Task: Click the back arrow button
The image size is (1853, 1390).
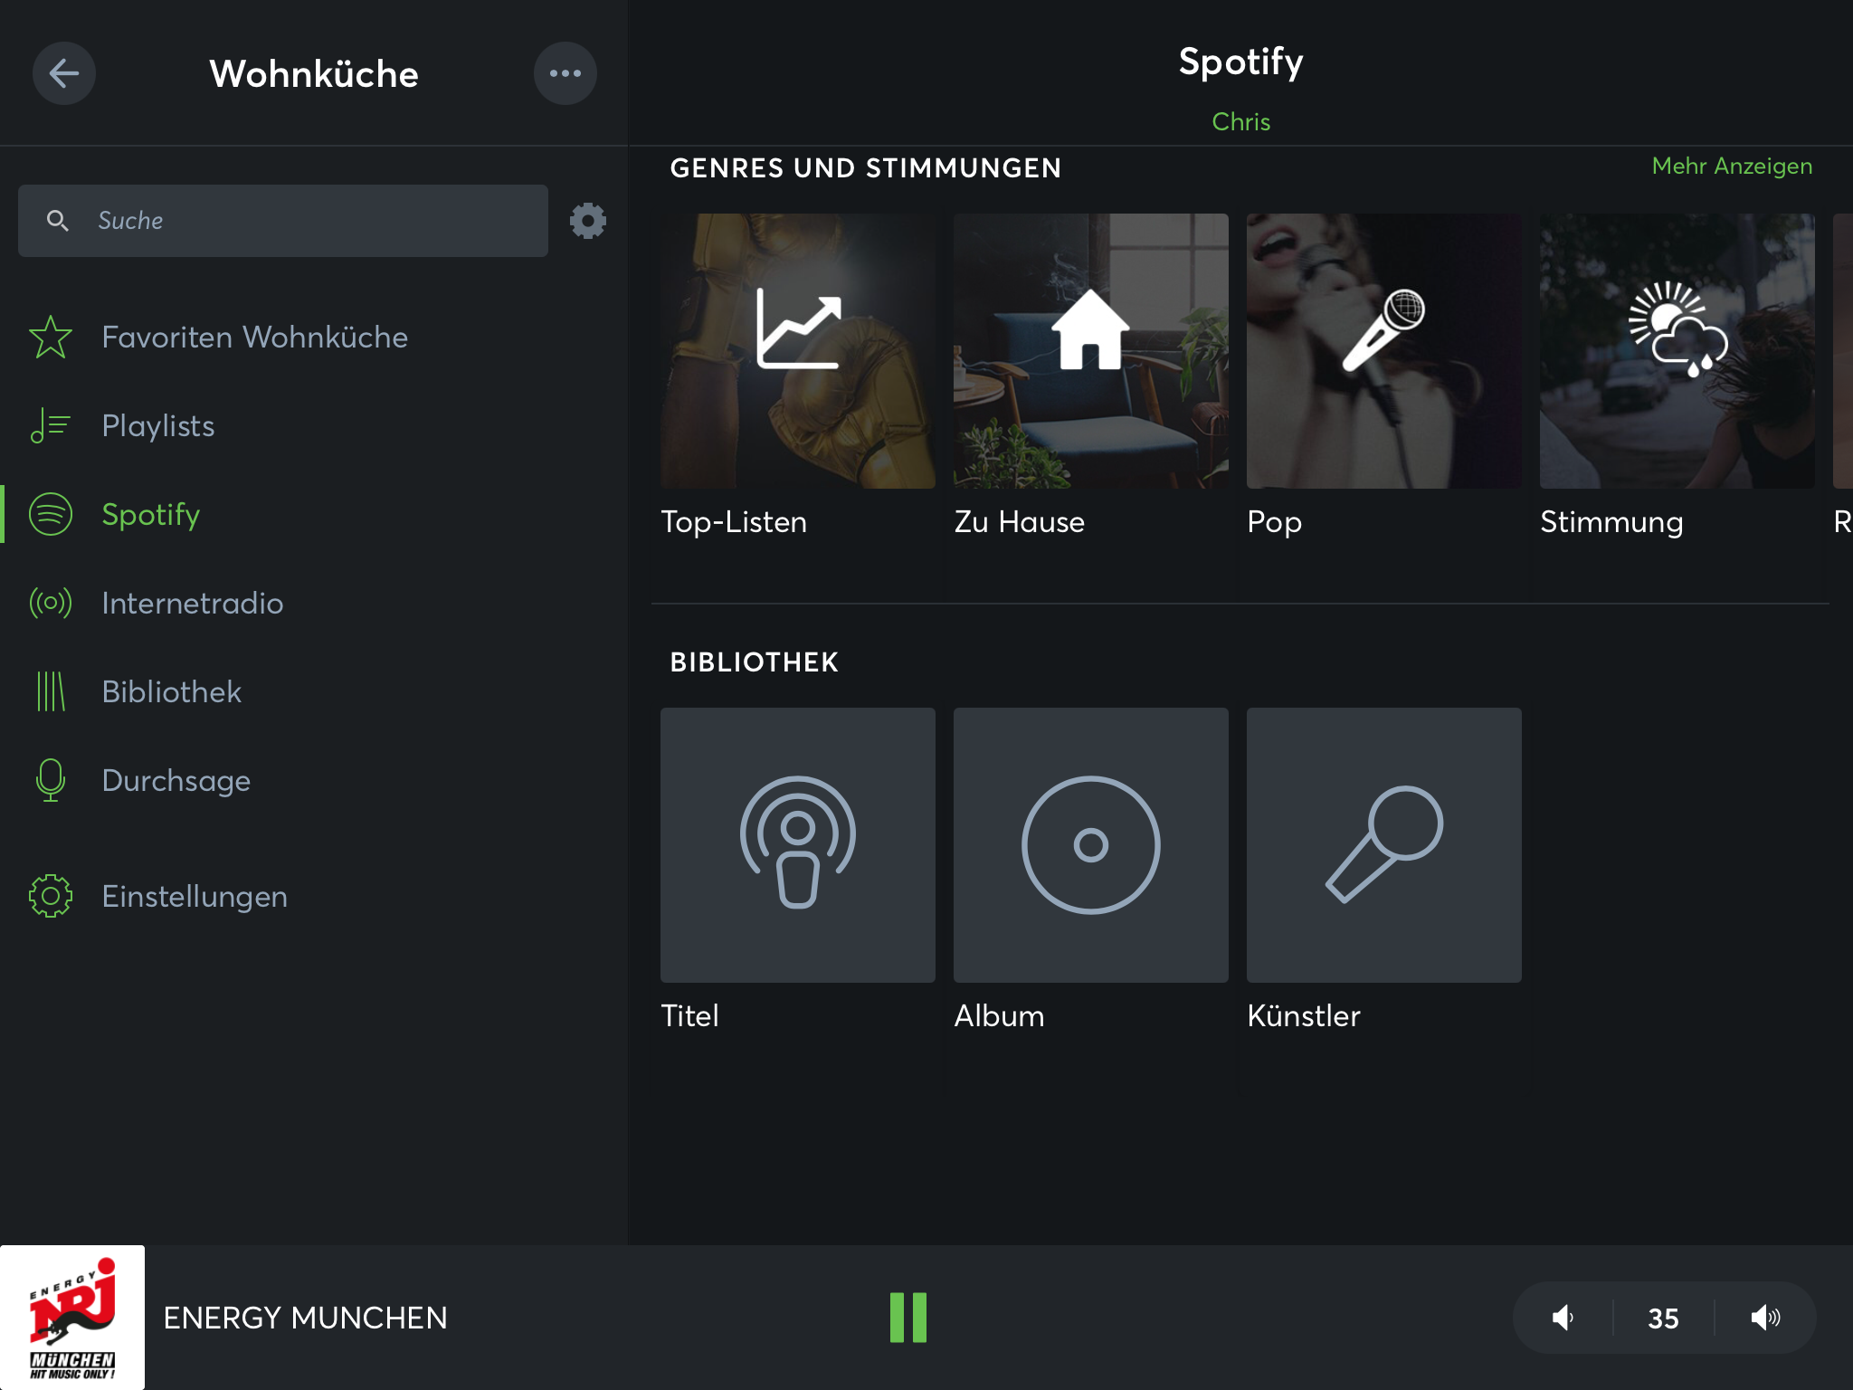Action: [x=63, y=73]
